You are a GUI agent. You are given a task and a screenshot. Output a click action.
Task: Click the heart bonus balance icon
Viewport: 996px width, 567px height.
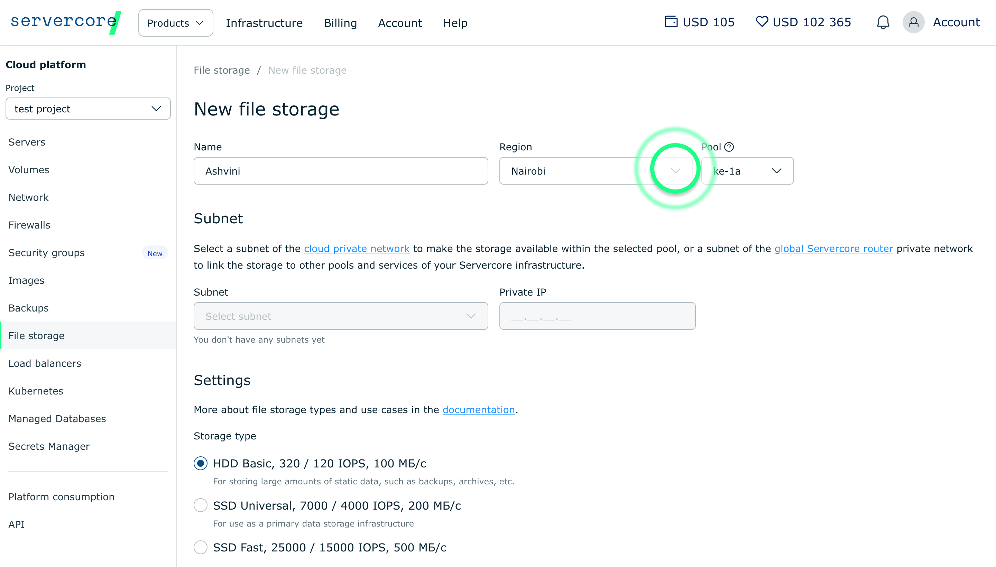(762, 21)
